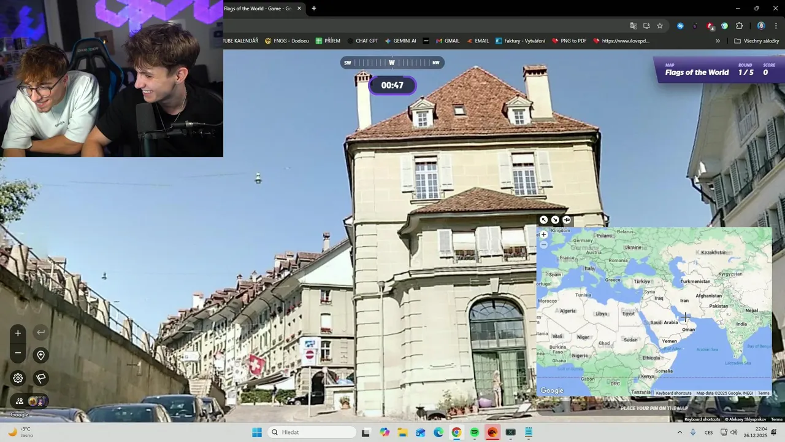The height and width of the screenshot is (442, 785).
Task: Bookmark this page with the star
Action: (x=660, y=26)
